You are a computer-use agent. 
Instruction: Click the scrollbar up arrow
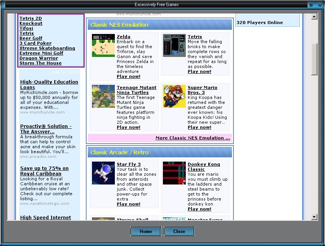click(x=314, y=16)
